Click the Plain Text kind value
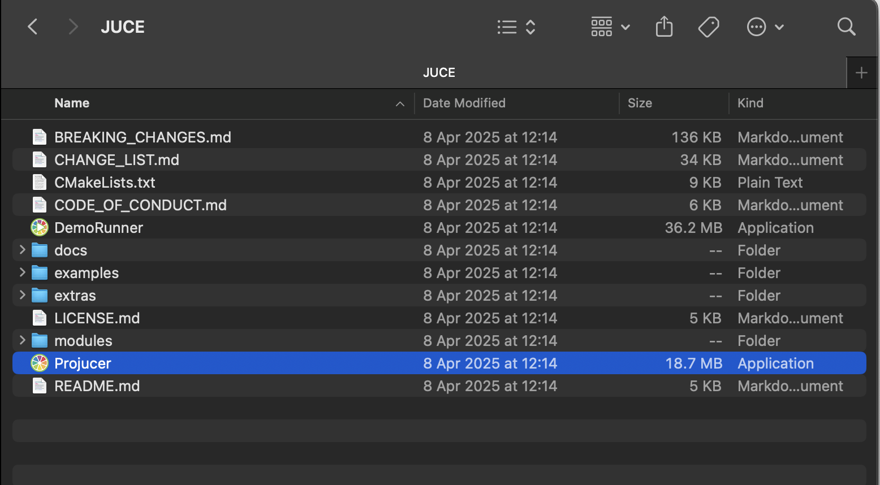880x485 pixels. click(770, 183)
